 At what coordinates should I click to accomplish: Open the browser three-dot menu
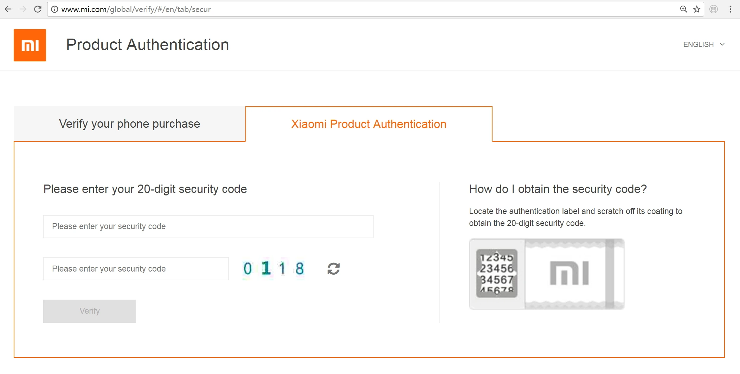[x=731, y=9]
